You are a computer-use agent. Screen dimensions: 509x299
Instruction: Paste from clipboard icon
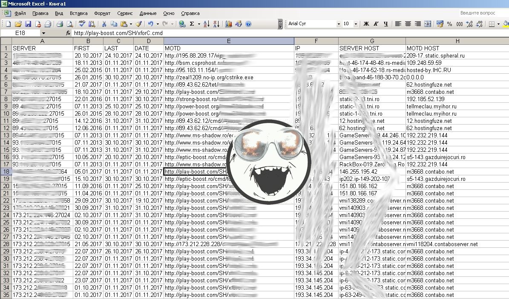coord(124,24)
